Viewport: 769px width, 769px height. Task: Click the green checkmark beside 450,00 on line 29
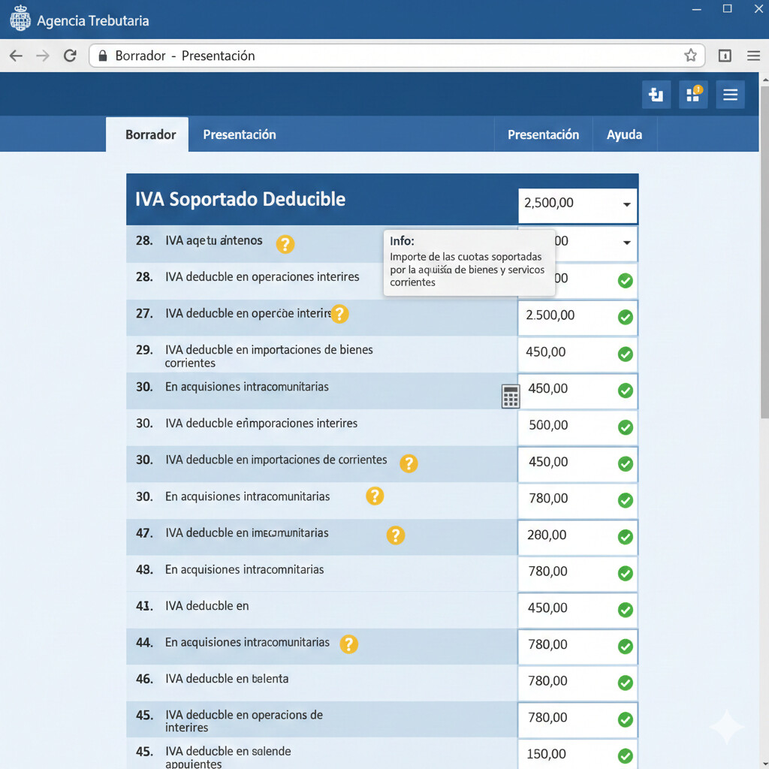tap(625, 354)
